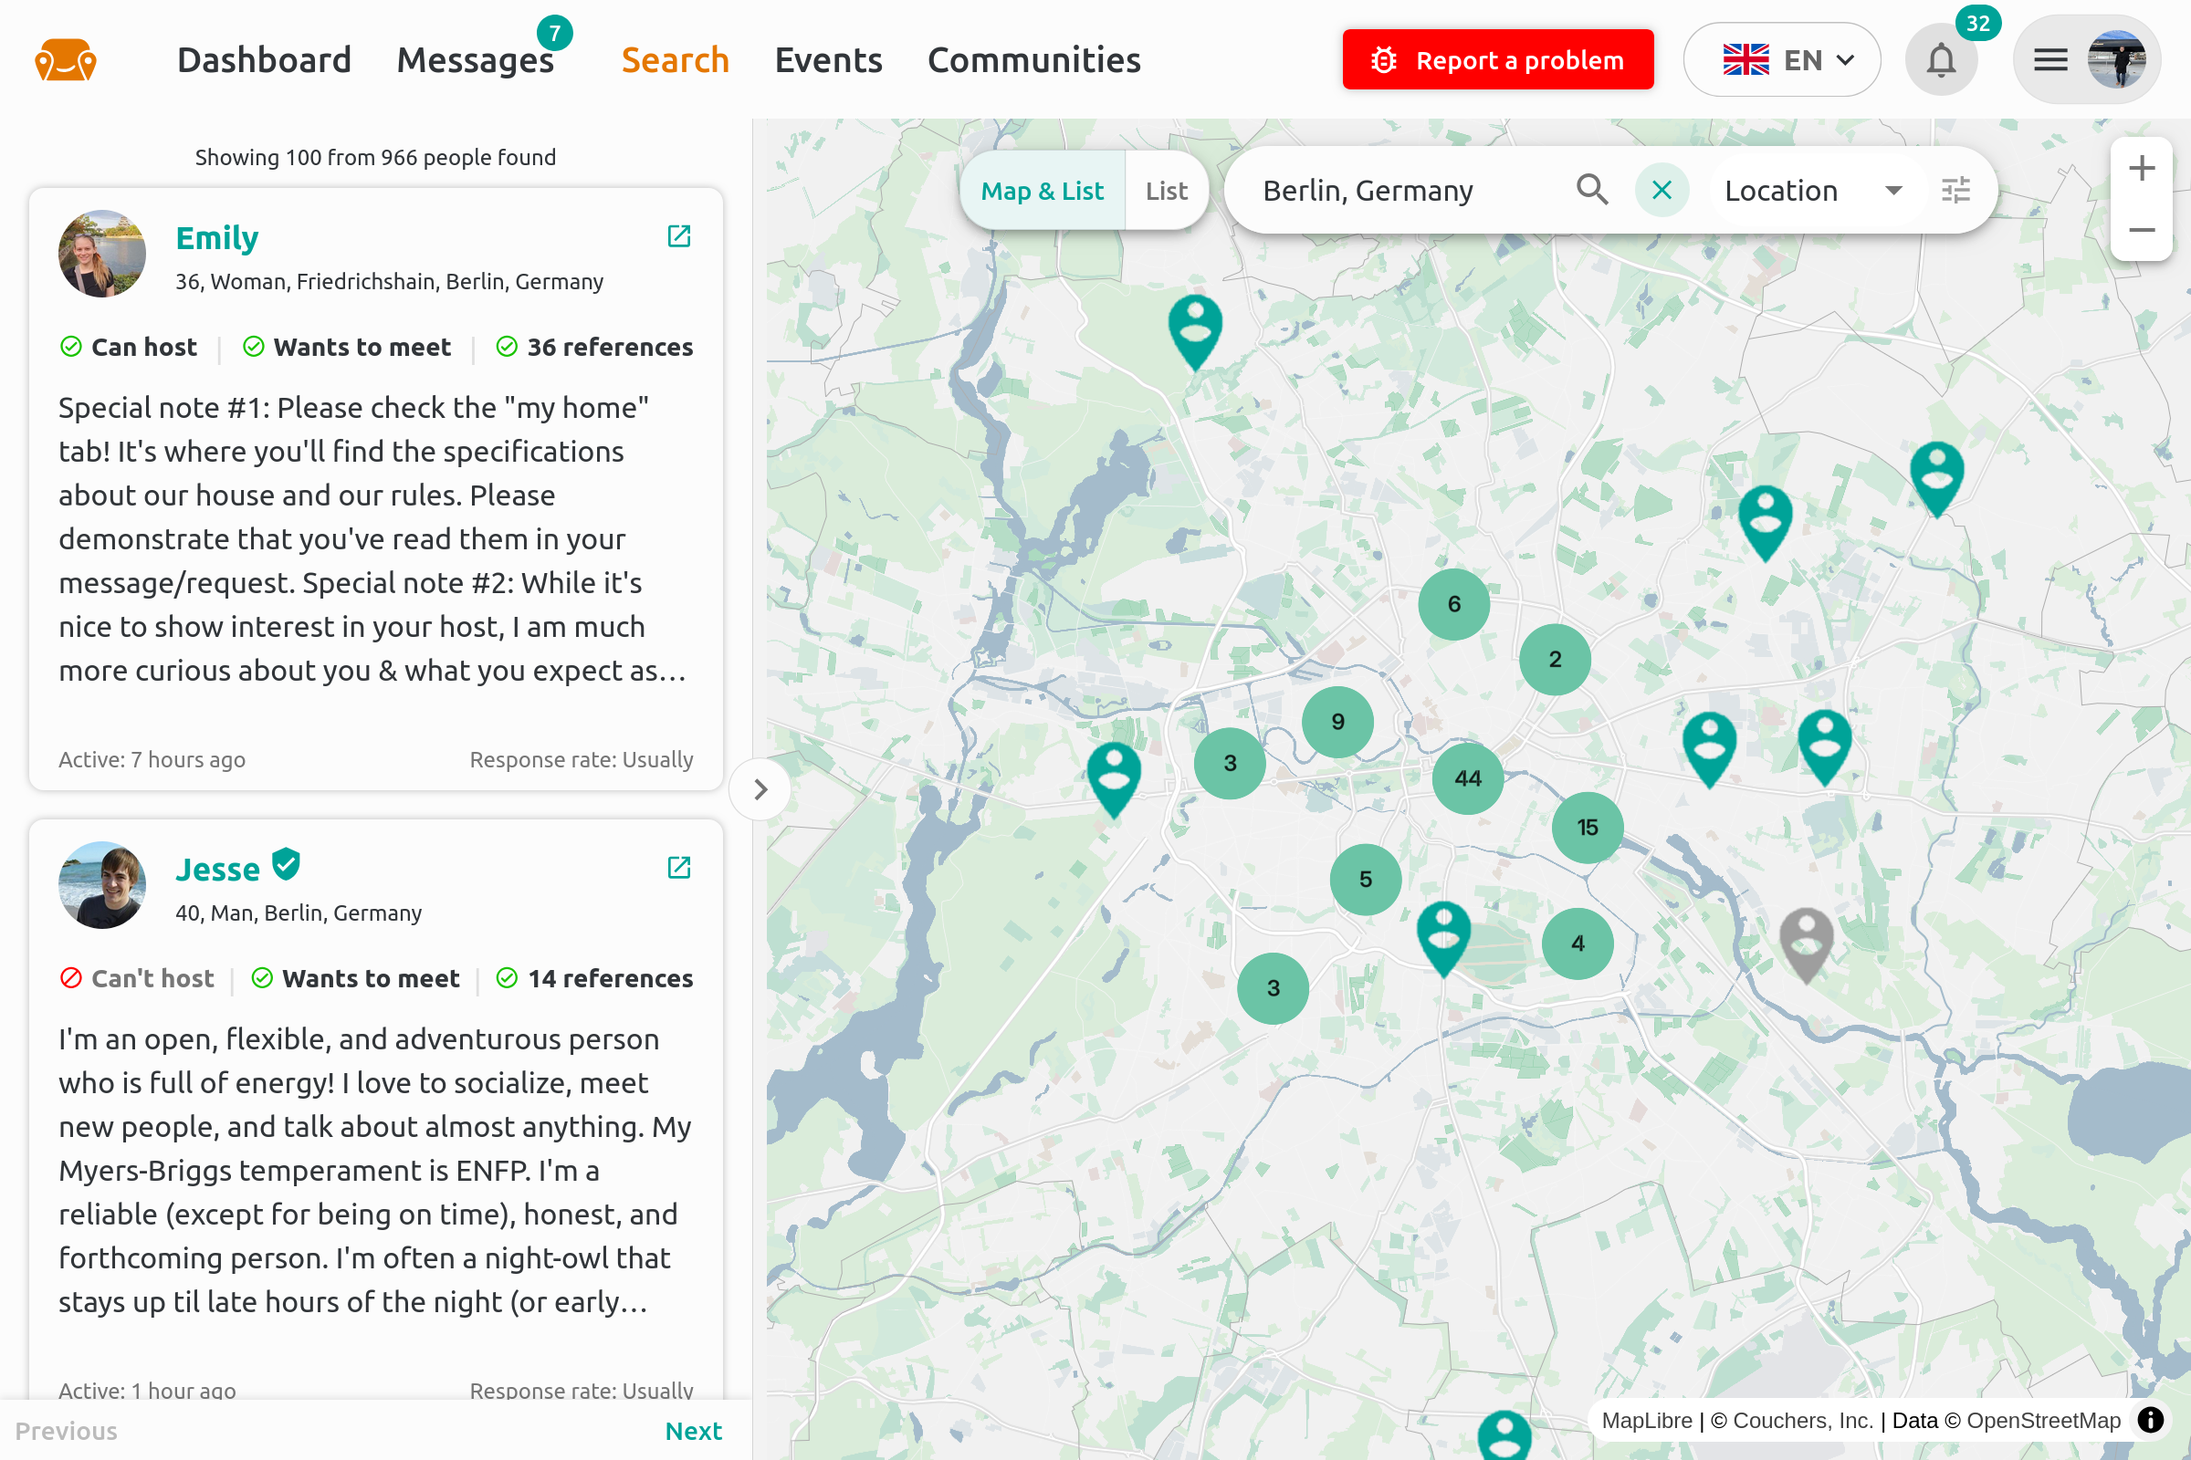Viewport: 2191px width, 1460px height.
Task: Zoom in the map with plus
Action: 2142,169
